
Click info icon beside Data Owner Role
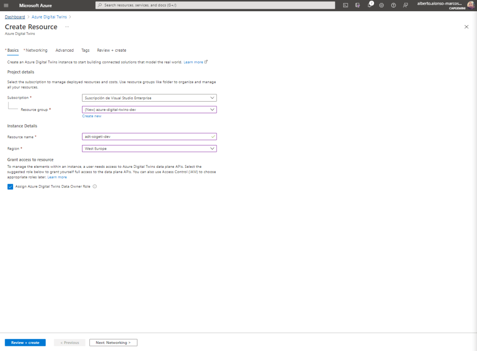point(95,186)
